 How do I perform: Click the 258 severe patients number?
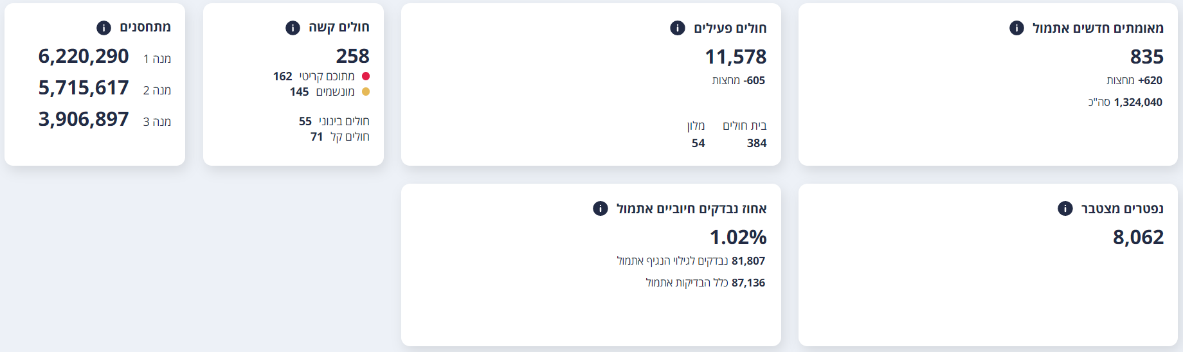[352, 57]
